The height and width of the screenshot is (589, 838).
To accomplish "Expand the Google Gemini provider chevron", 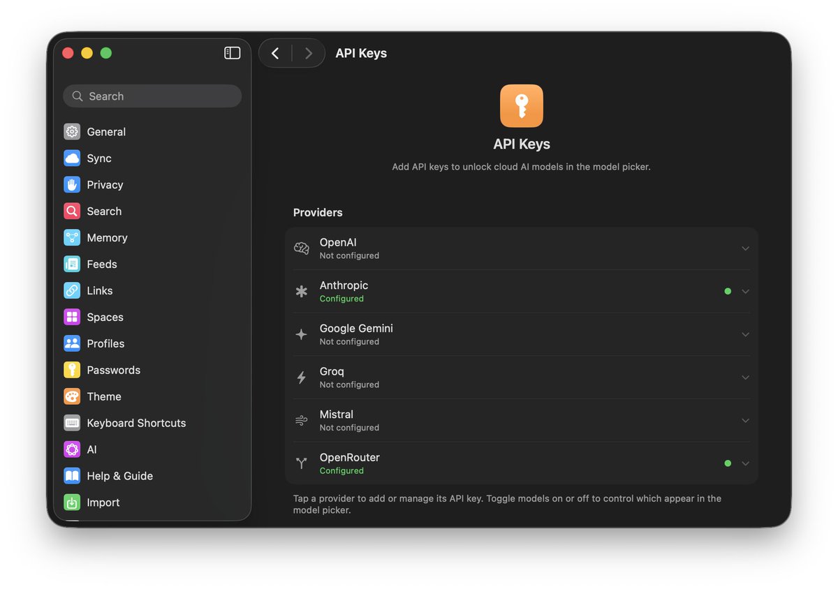I will point(745,335).
